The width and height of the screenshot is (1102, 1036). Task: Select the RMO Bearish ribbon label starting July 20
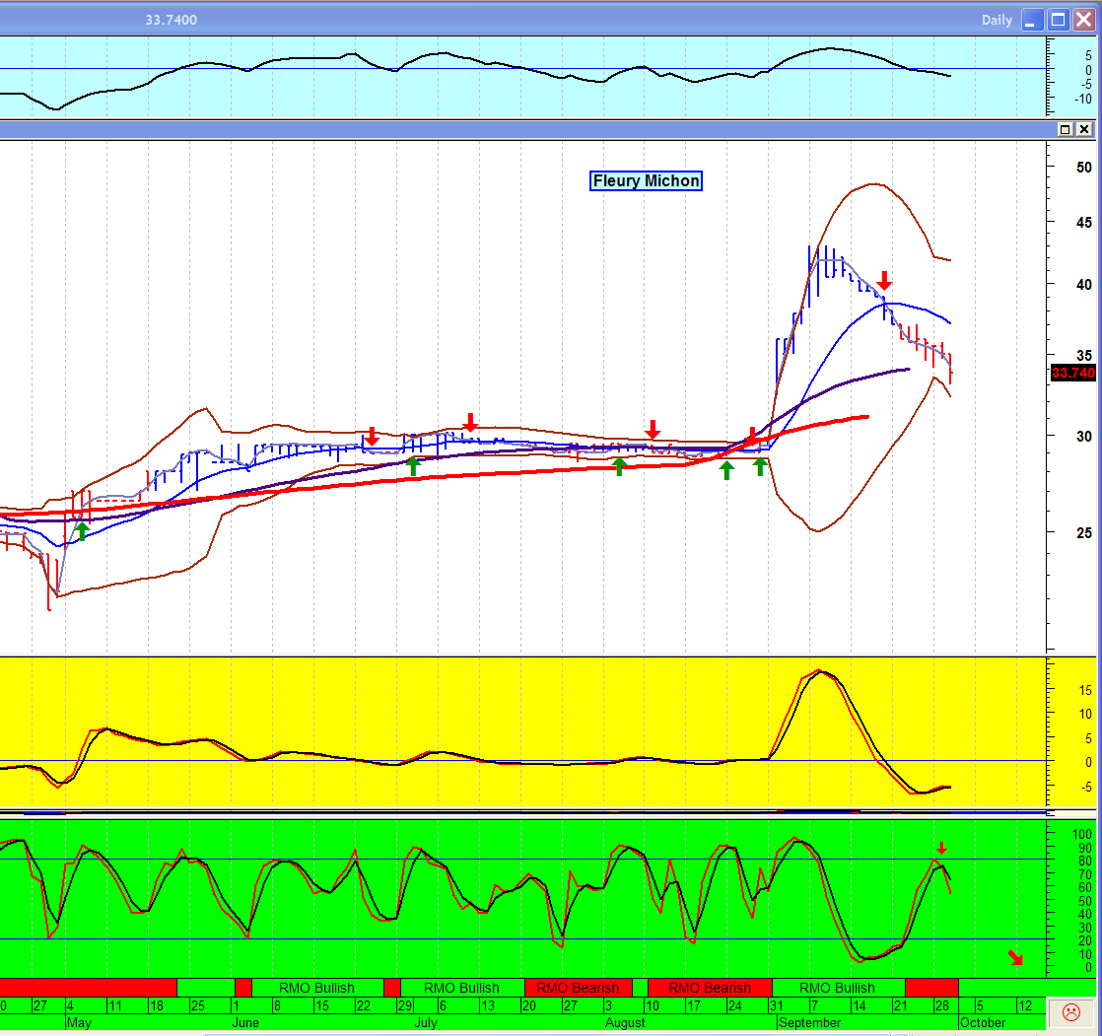click(x=578, y=988)
